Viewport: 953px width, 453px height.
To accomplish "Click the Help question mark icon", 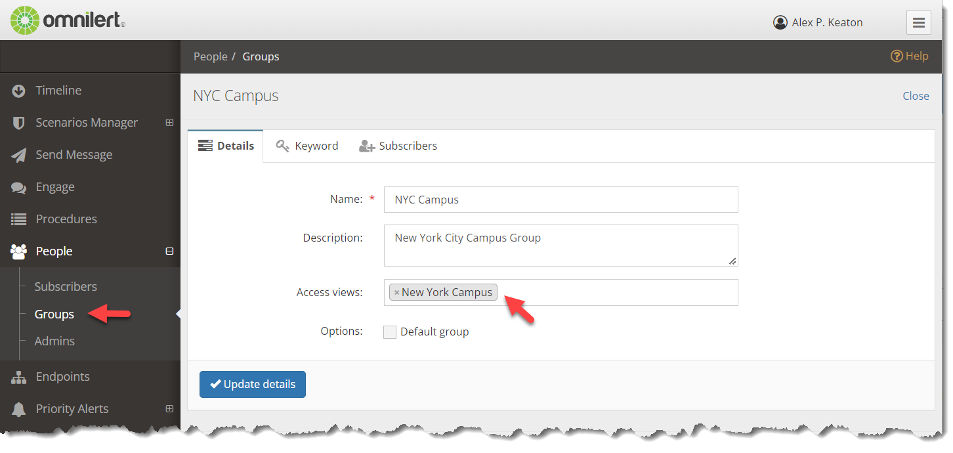I will (x=897, y=56).
